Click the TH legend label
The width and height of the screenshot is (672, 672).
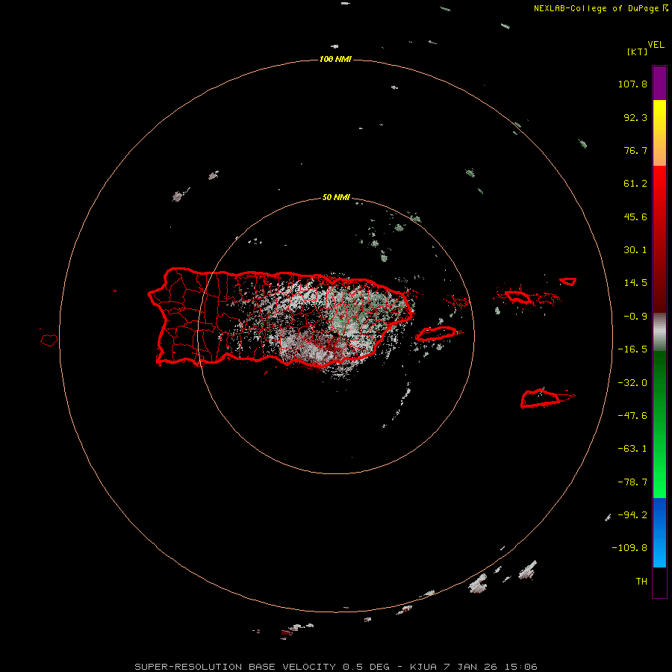tap(641, 582)
